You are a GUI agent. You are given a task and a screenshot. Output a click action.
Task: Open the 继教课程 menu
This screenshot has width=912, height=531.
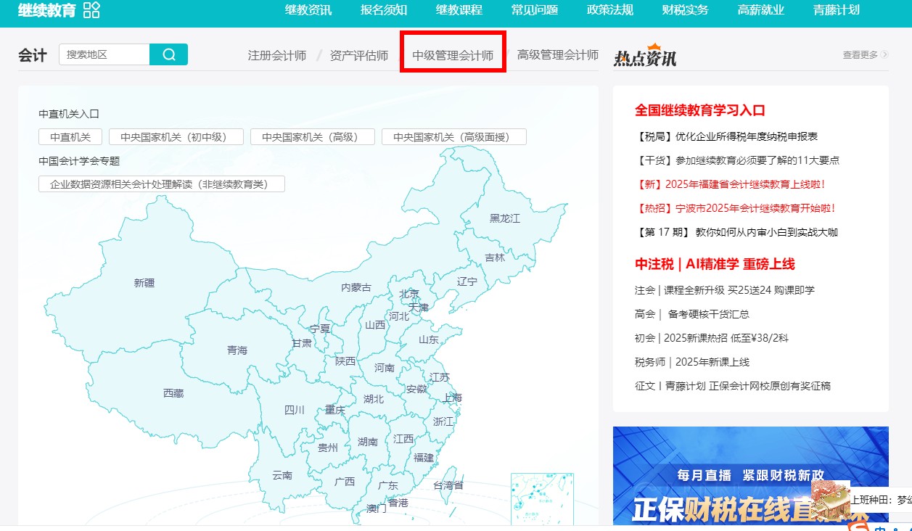point(459,11)
